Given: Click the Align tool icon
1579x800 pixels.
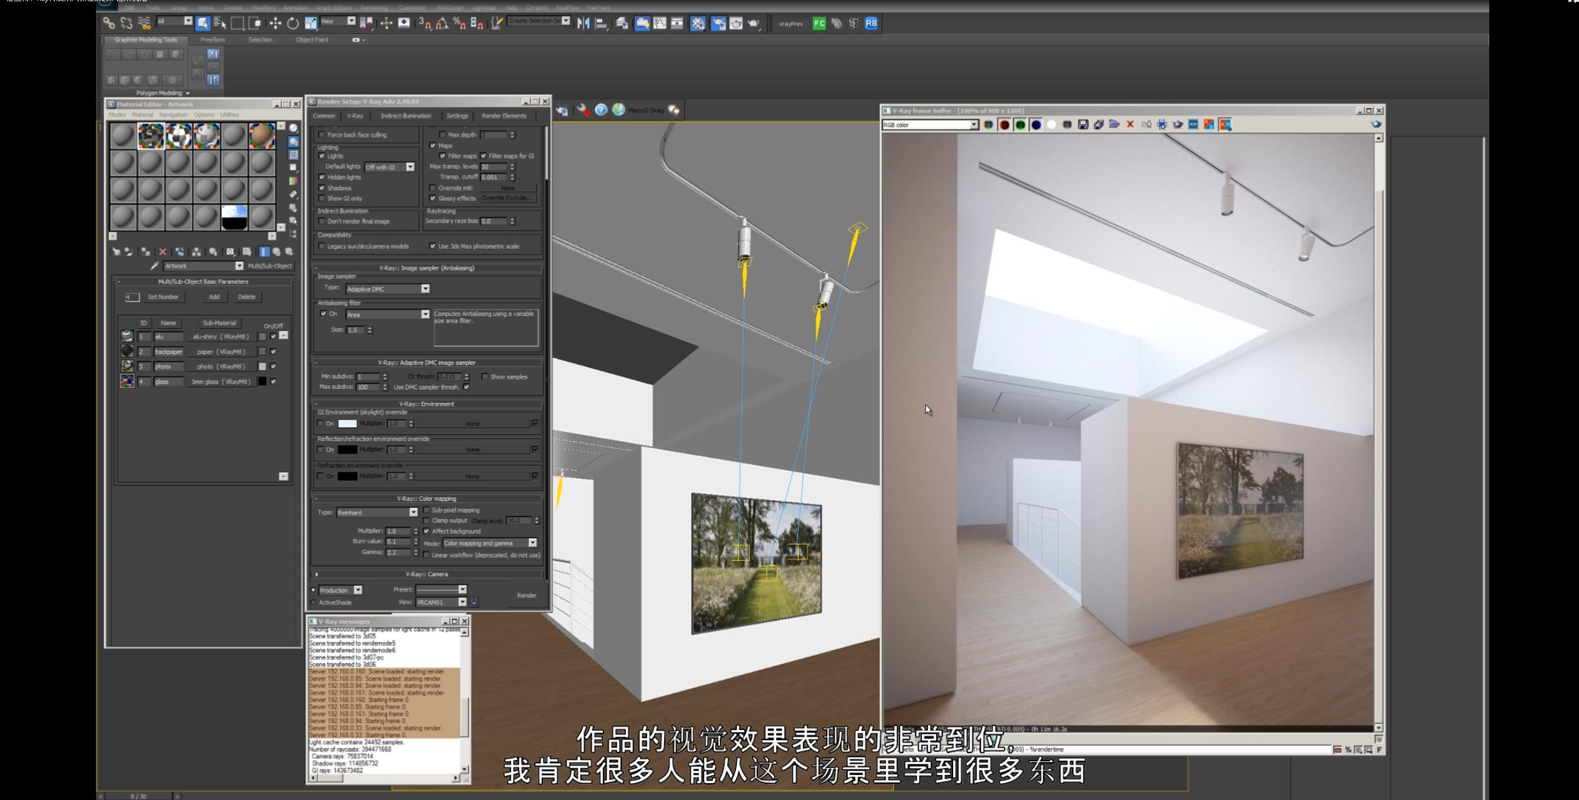Looking at the screenshot, I should tap(601, 24).
